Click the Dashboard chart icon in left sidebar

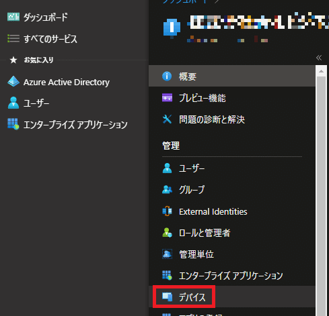click(13, 17)
